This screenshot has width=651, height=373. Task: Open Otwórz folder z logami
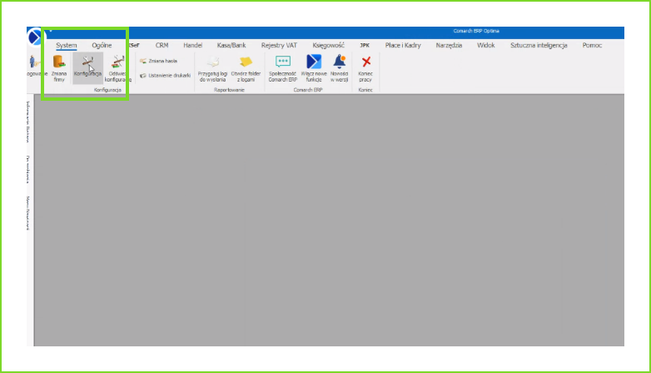click(x=246, y=69)
